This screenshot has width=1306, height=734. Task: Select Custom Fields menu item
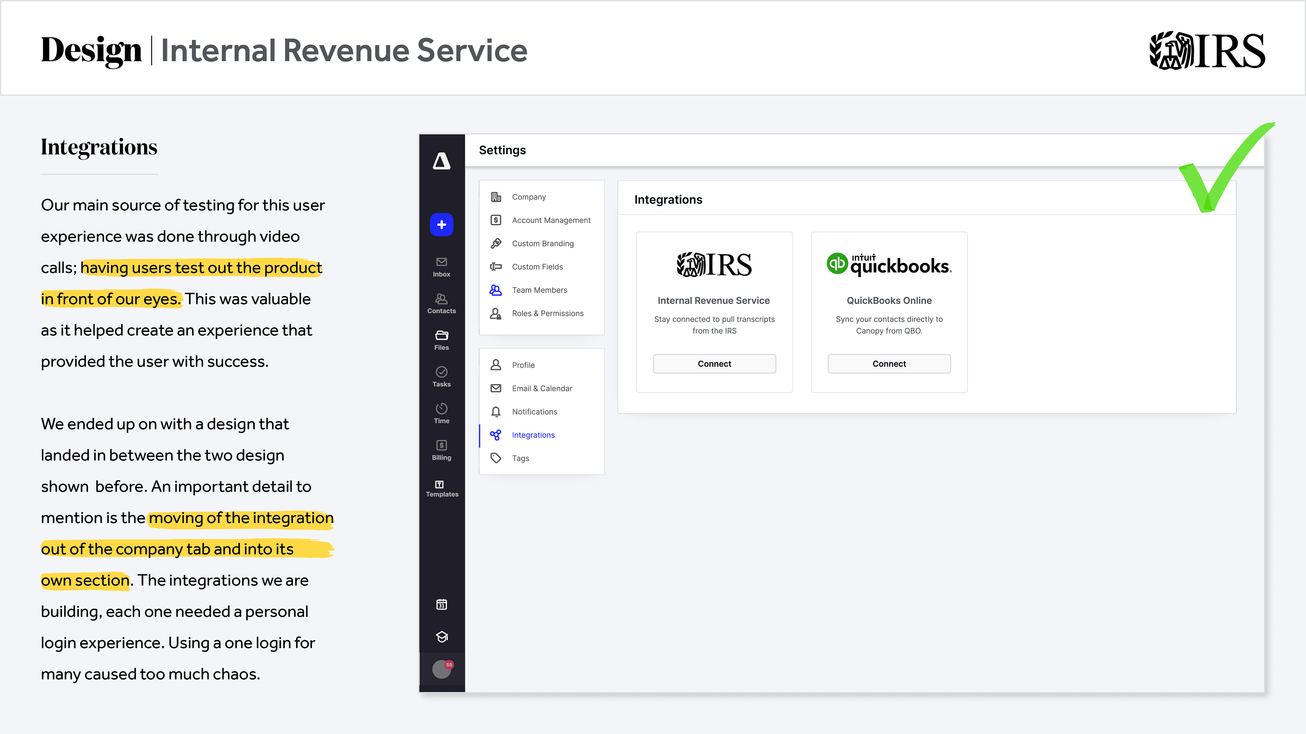coord(541,266)
